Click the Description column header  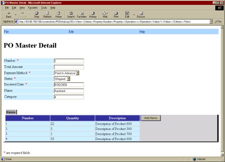pyautogui.click(x=117, y=118)
